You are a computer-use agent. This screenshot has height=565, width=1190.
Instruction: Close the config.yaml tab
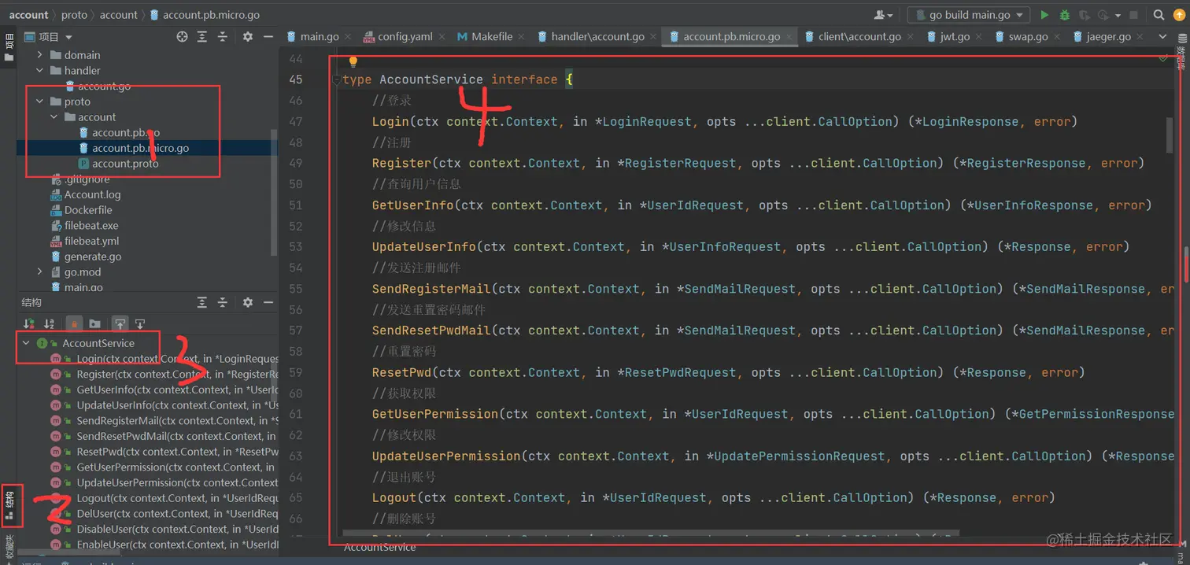tap(442, 37)
